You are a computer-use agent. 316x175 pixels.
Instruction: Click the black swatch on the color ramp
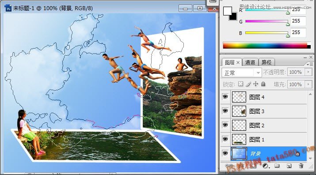coord(309,47)
